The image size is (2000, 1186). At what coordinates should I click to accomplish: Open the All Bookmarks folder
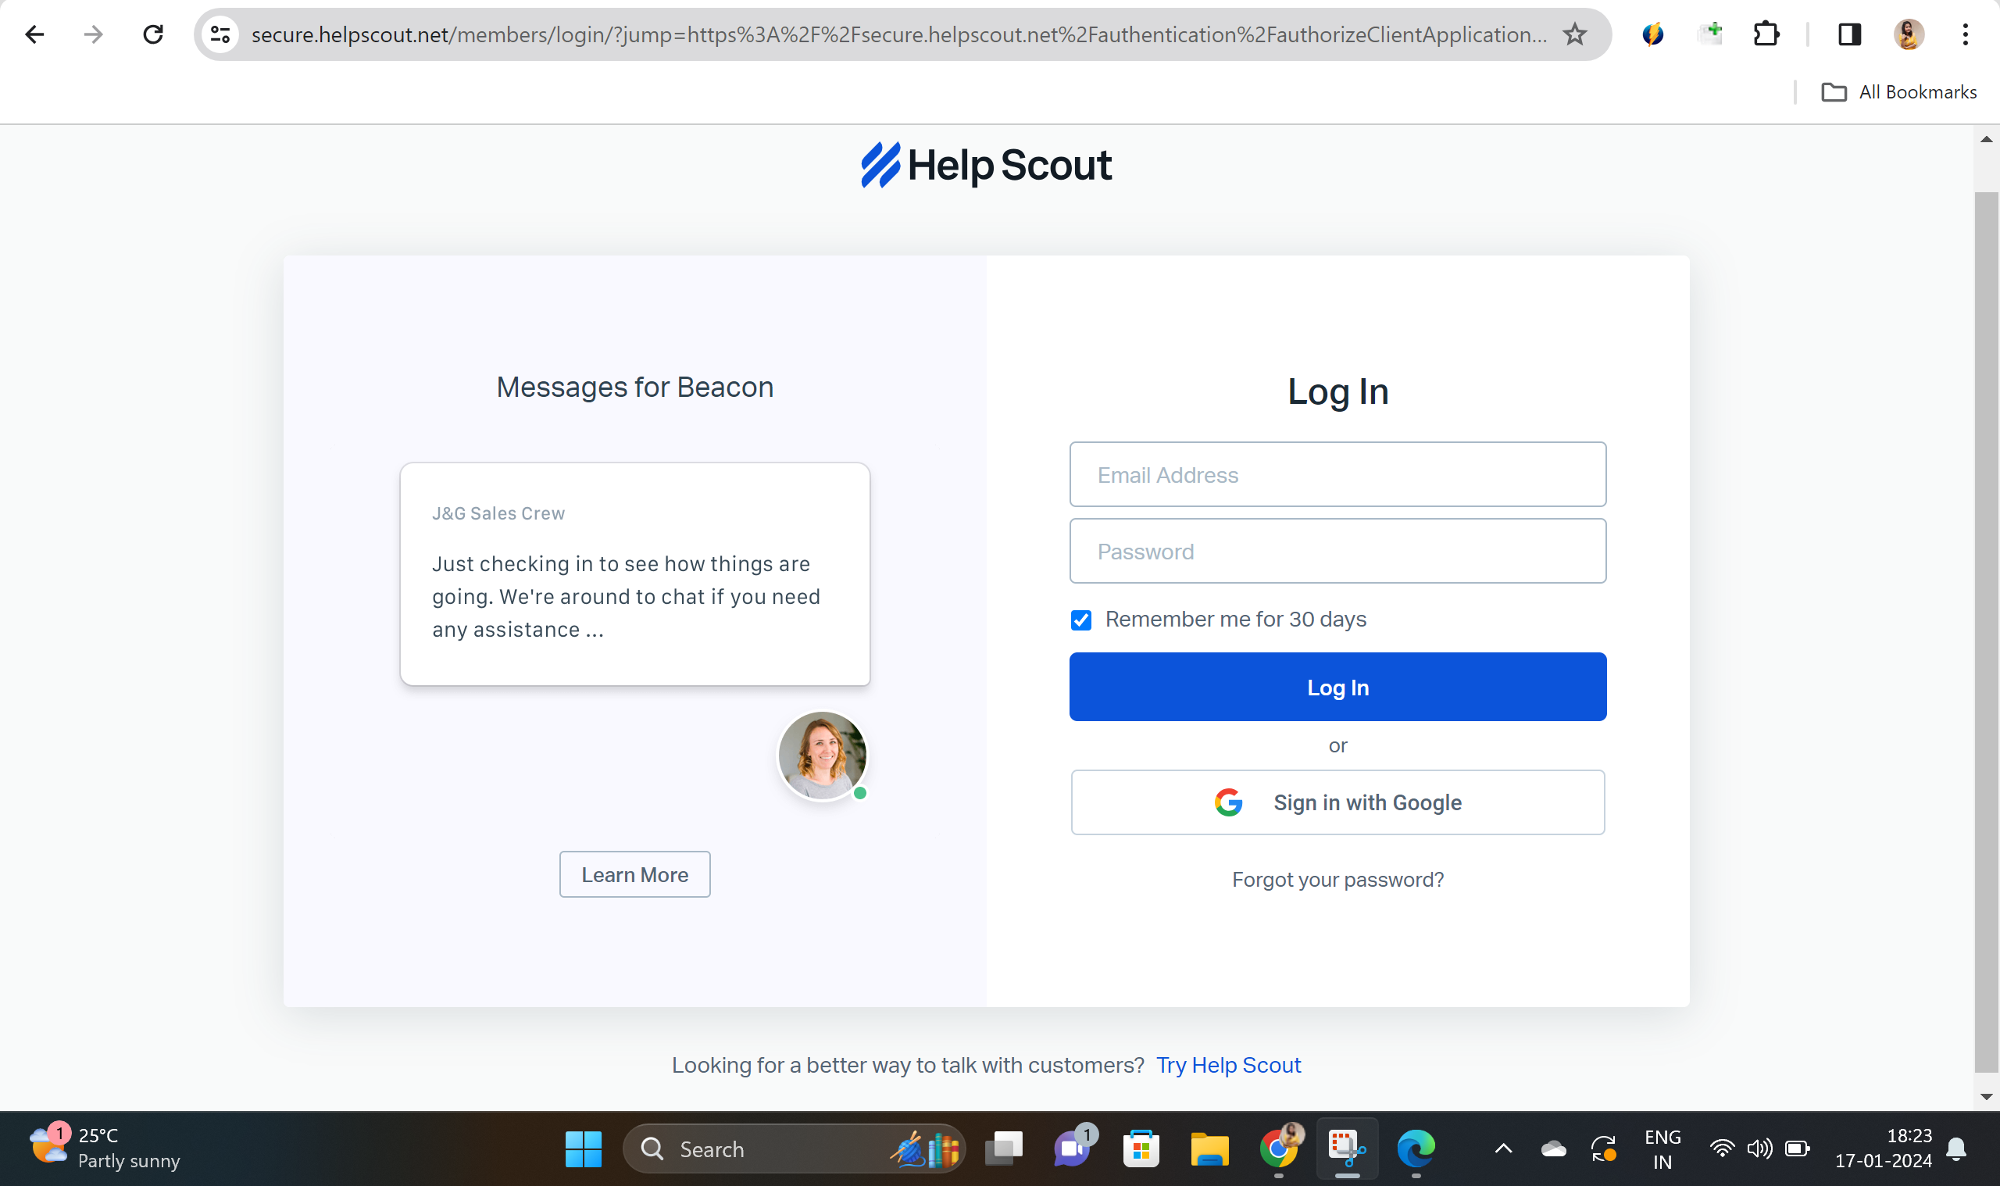[1898, 92]
